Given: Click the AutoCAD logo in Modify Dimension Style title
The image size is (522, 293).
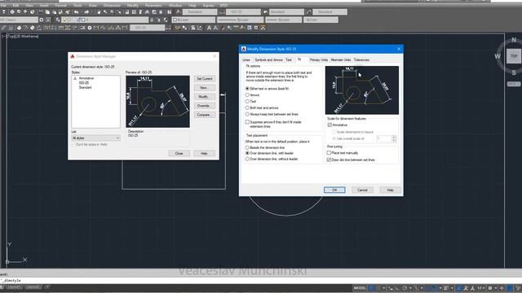Looking at the screenshot, I should pos(243,49).
